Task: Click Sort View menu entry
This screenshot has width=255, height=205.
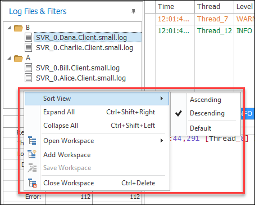Action: coord(97,99)
